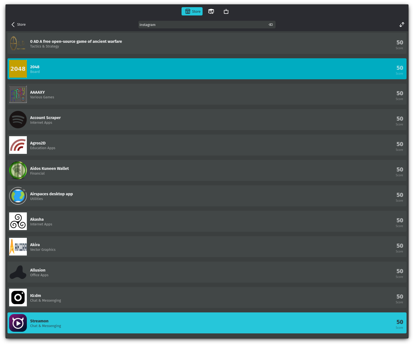414x345 pixels.
Task: Click the IG:dm camera icon
Action: [x=18, y=297]
